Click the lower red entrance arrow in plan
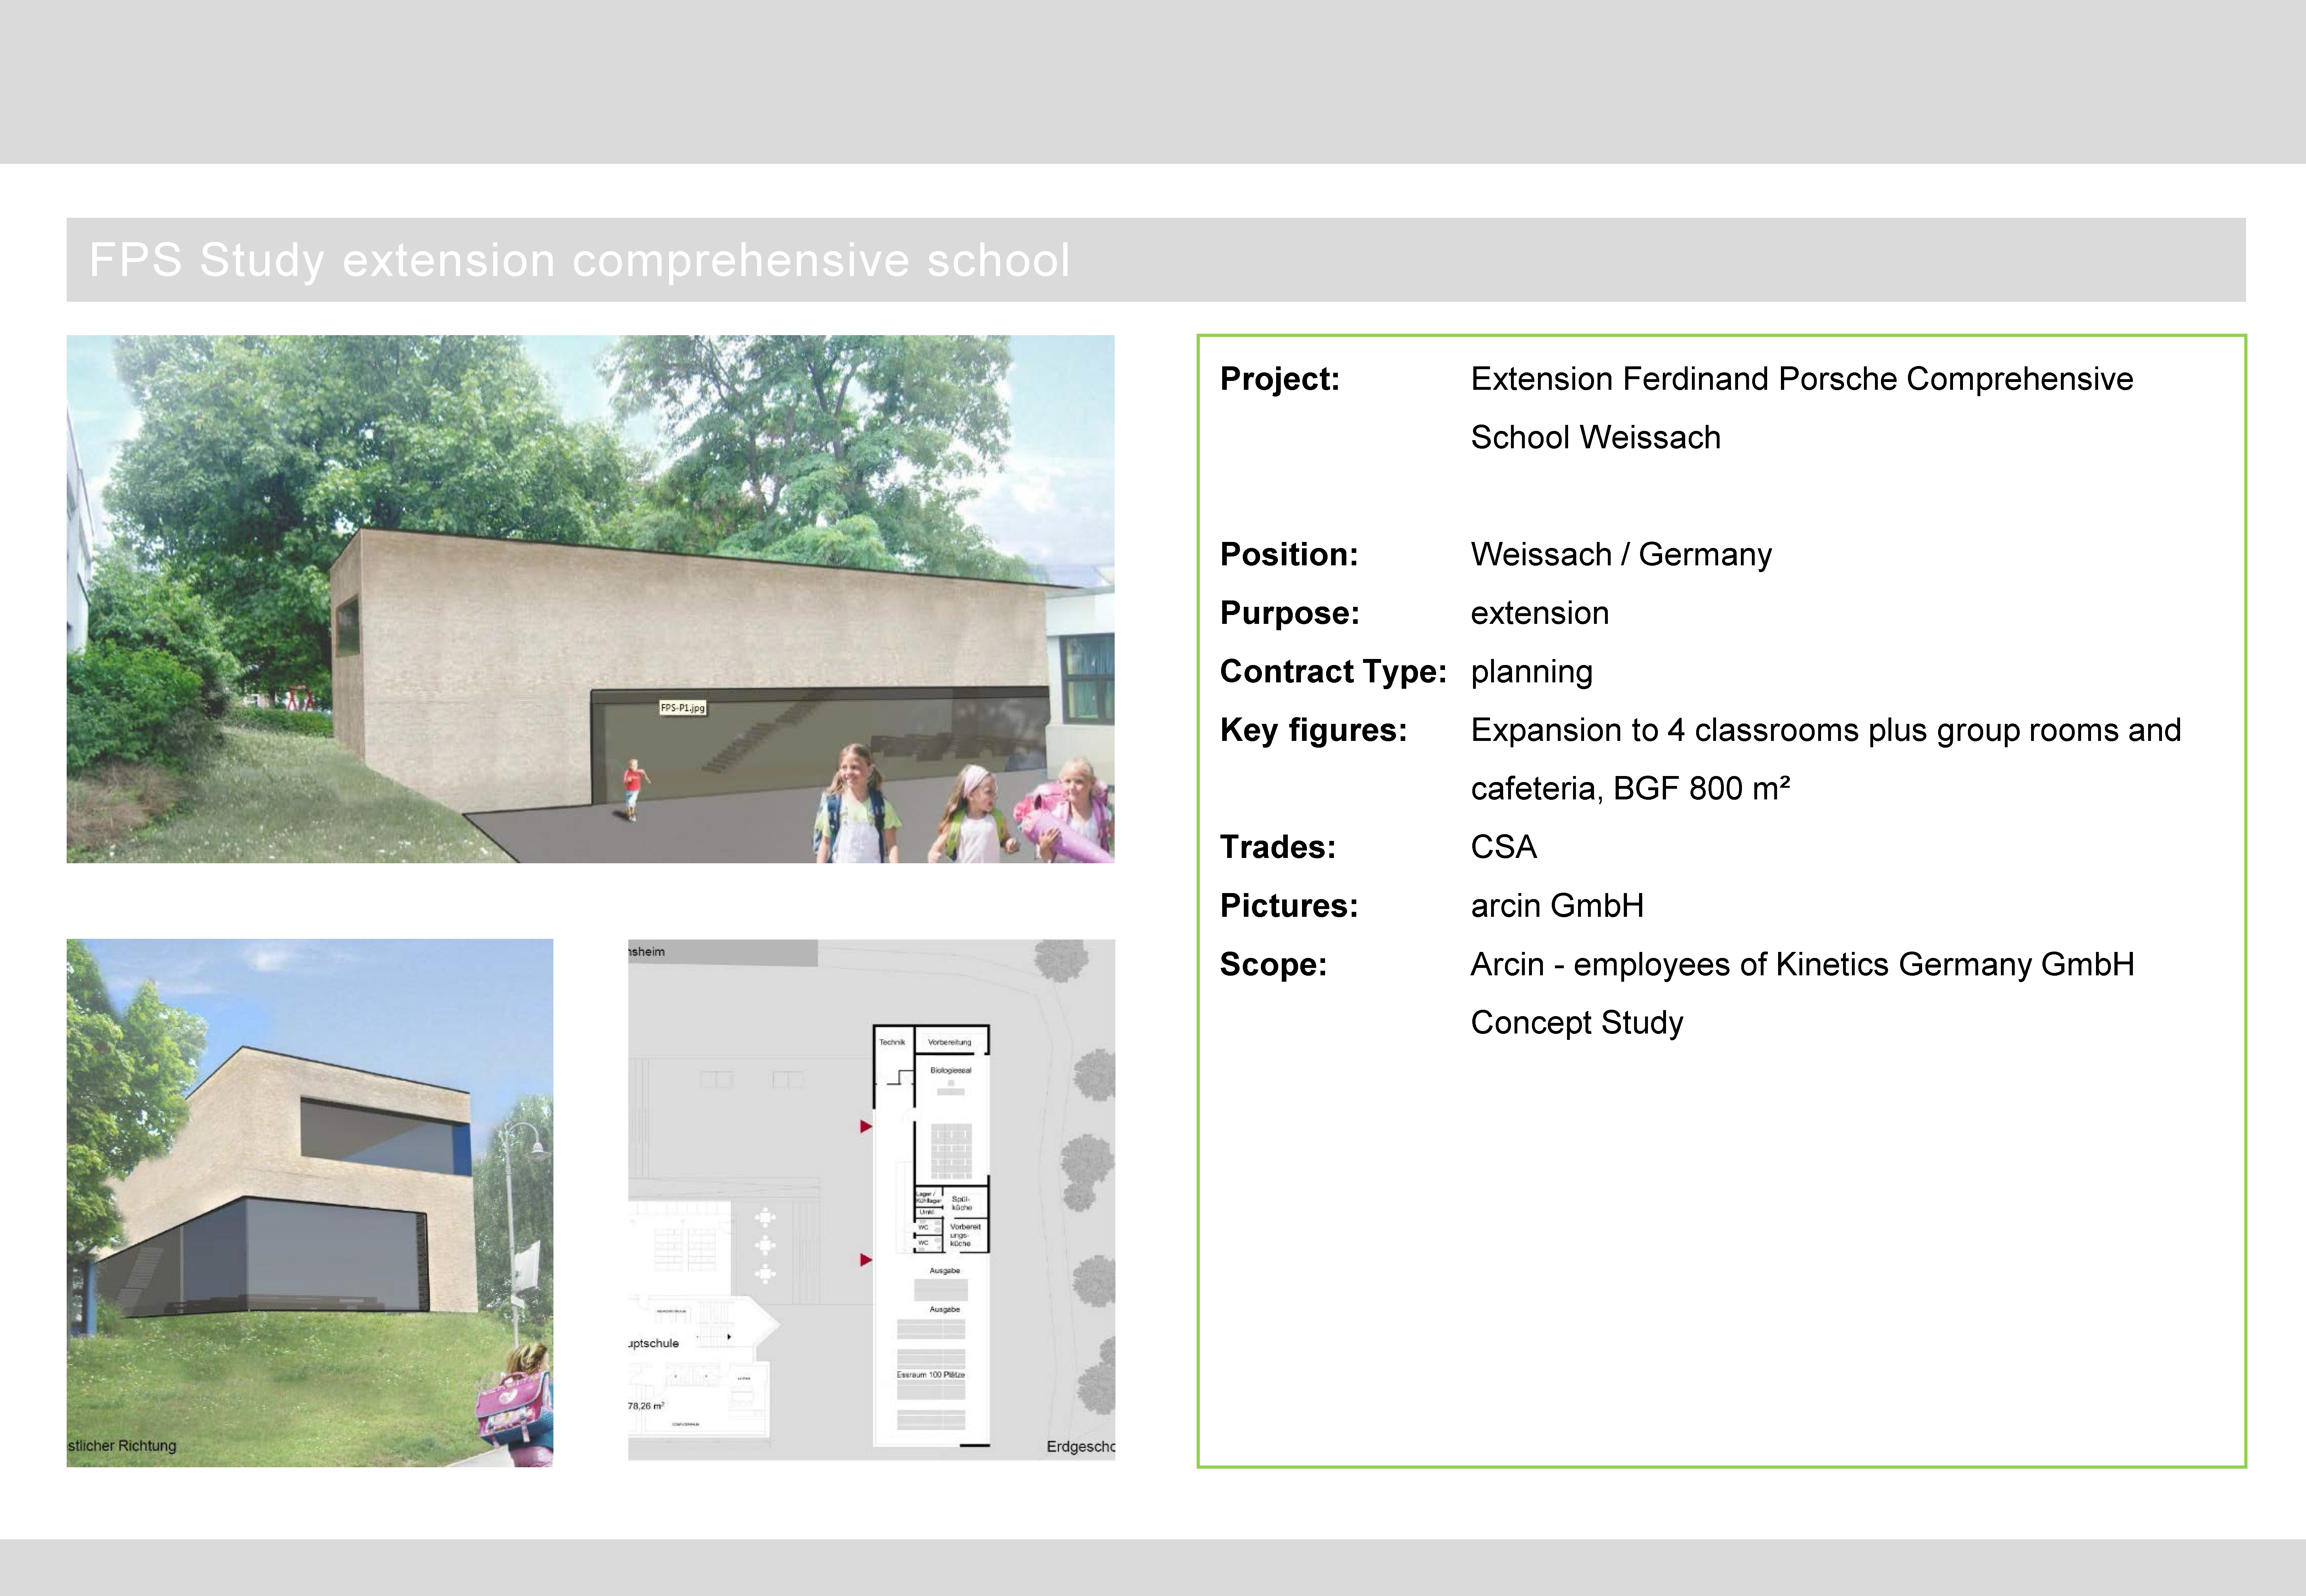Viewport: 2306px width, 1596px height. point(866,1260)
